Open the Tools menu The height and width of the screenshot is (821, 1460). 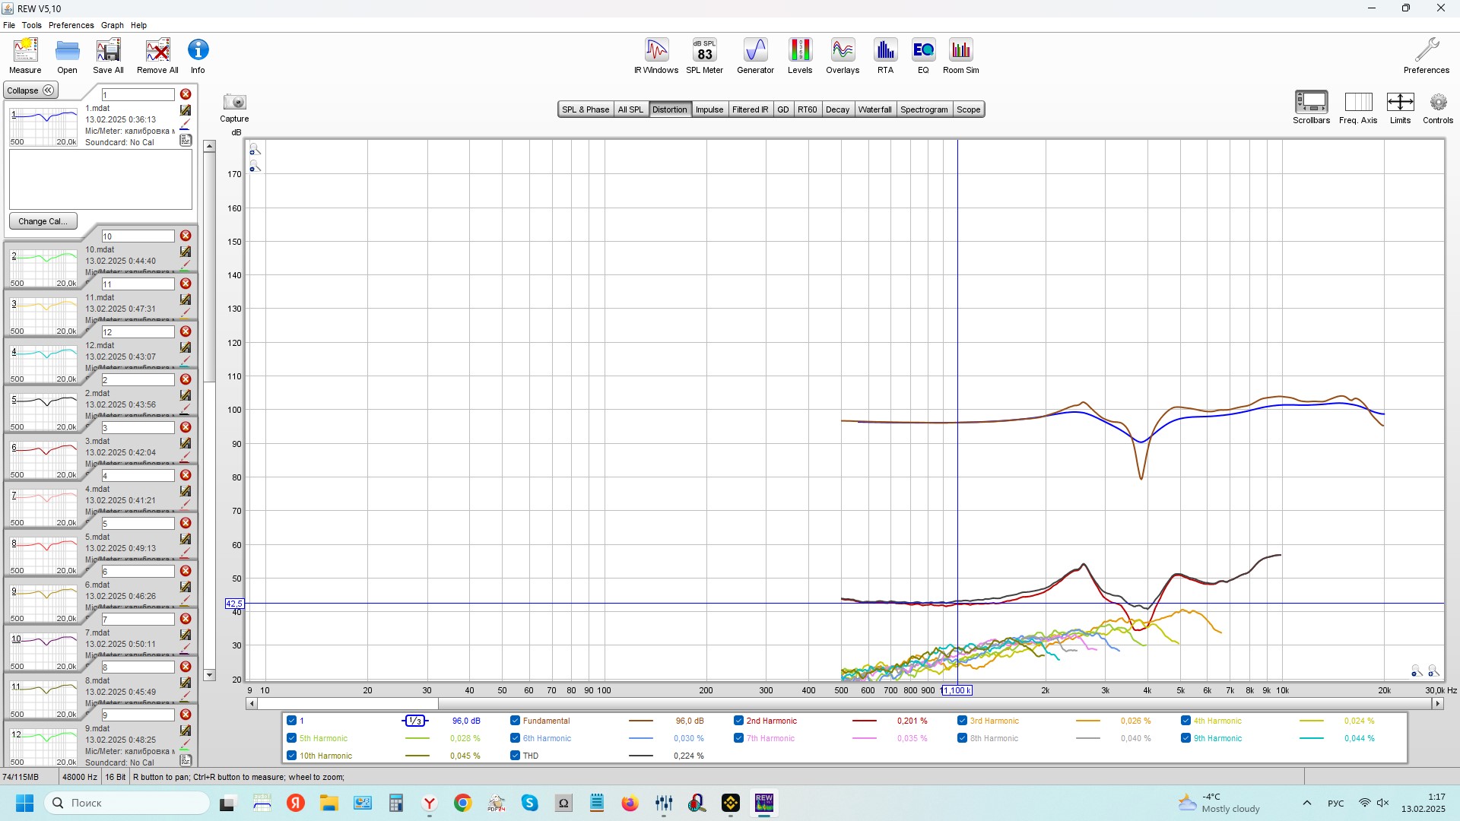[31, 25]
